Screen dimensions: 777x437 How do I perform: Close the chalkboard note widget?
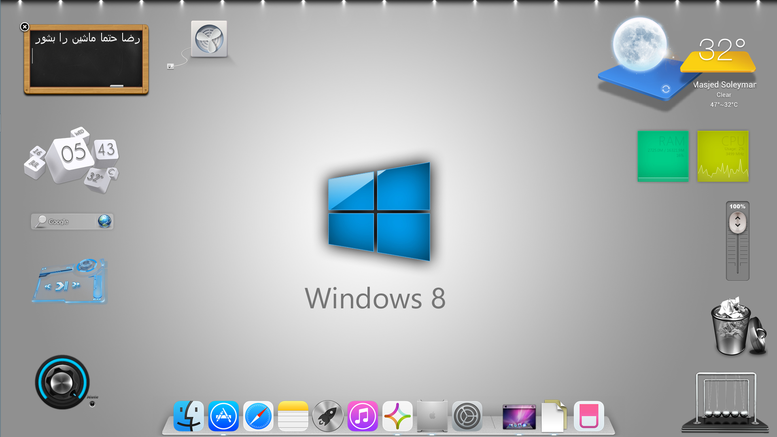pyautogui.click(x=25, y=27)
